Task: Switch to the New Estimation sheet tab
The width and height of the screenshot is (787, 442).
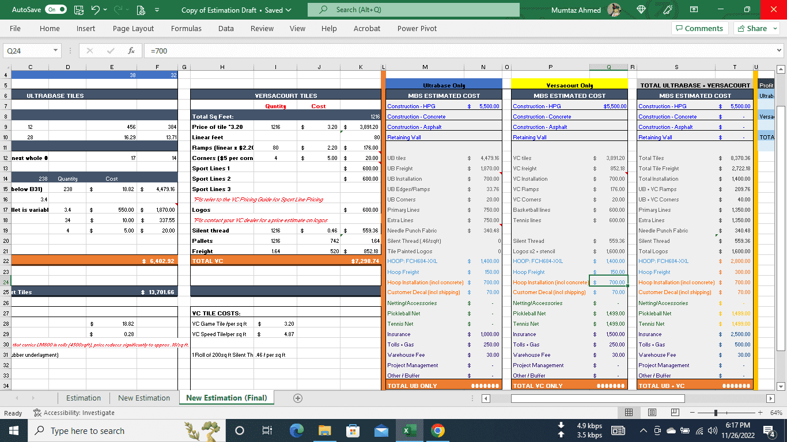Action: click(x=144, y=398)
